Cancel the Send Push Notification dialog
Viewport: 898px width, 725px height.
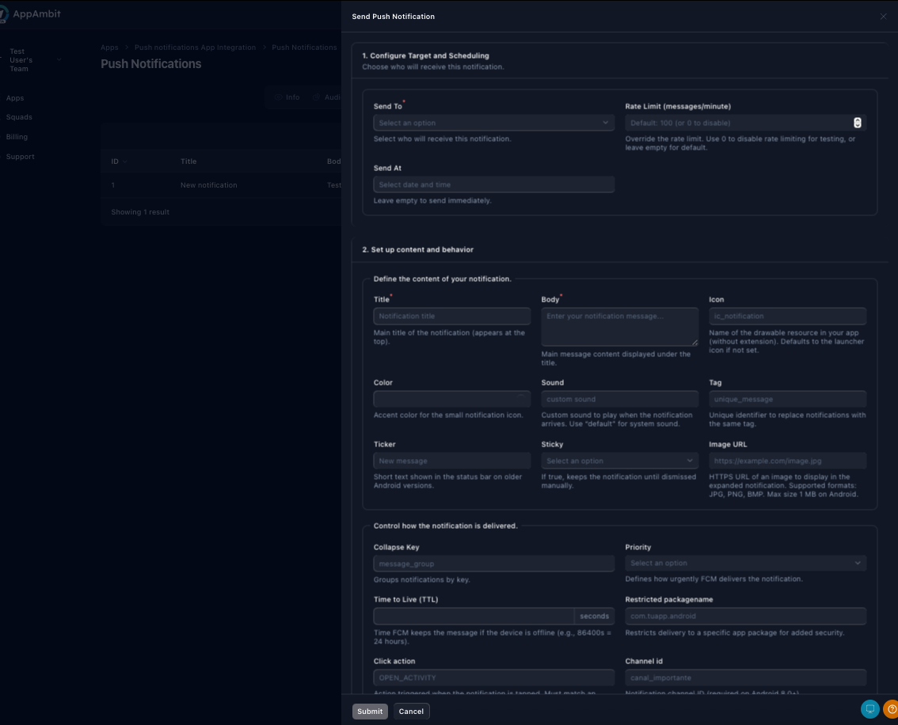411,711
